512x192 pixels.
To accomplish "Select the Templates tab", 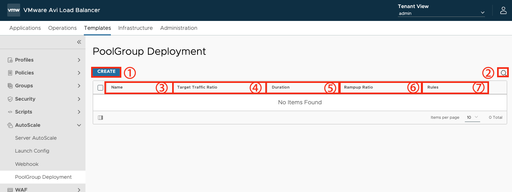I will click(x=98, y=28).
